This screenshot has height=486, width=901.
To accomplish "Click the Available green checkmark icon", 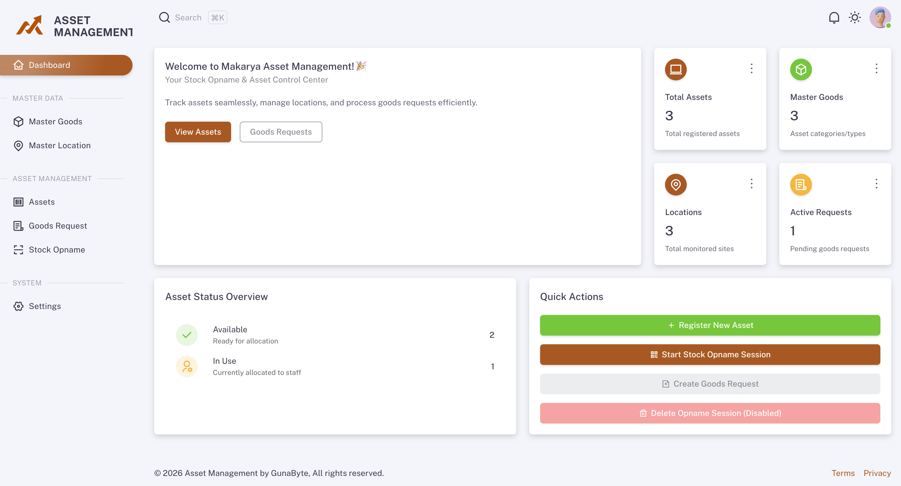I will 187,335.
